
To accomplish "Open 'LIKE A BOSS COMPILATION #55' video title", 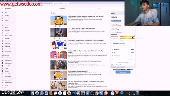I will pyautogui.click(x=81, y=29).
